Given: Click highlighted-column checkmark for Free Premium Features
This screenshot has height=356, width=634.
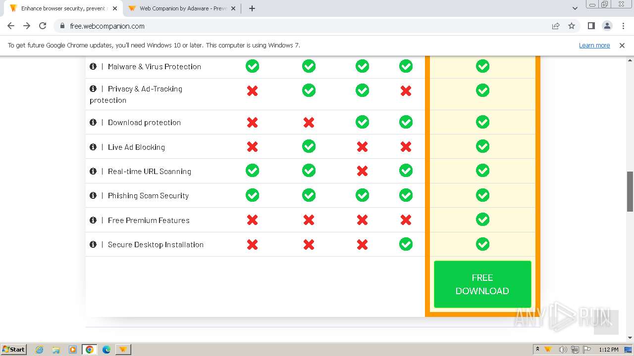Looking at the screenshot, I should 482,220.
